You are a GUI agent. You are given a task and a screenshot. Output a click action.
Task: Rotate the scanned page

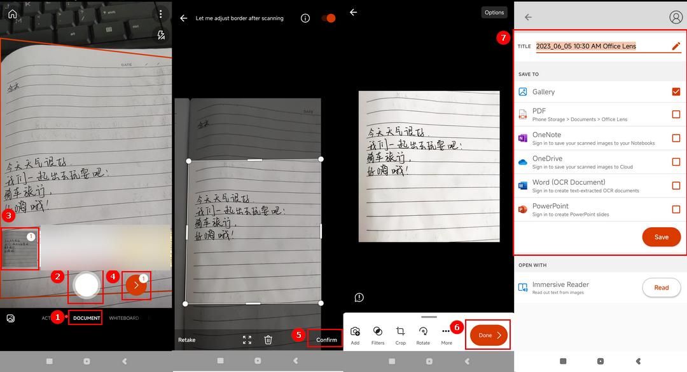tap(423, 331)
